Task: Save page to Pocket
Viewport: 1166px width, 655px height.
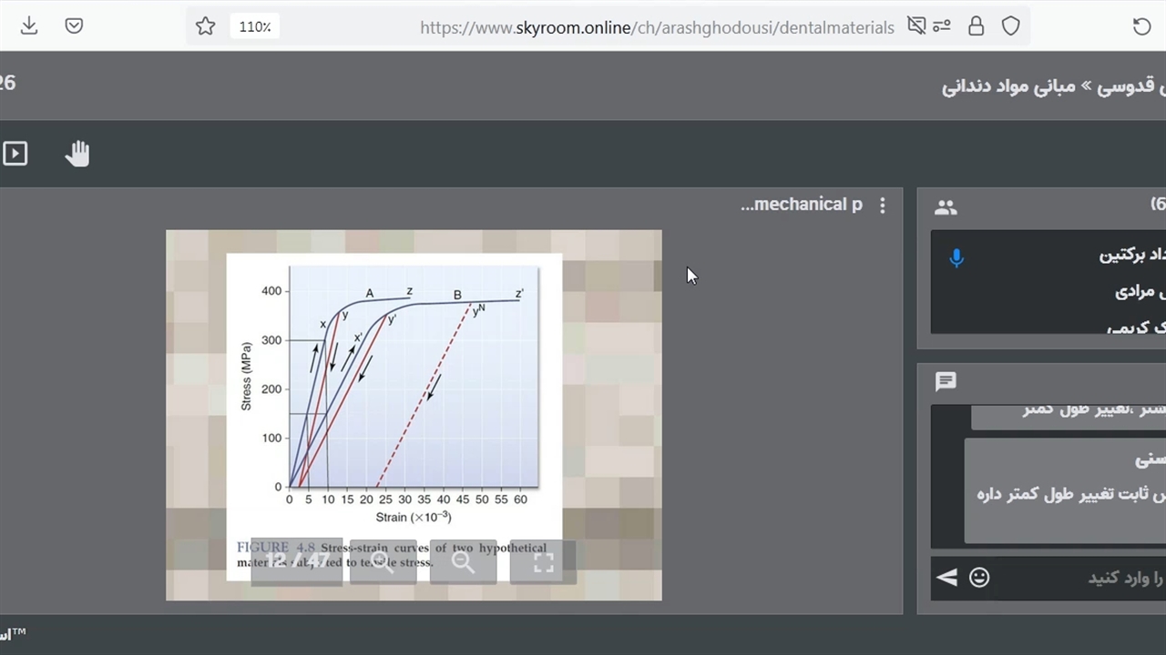Action: coord(75,26)
